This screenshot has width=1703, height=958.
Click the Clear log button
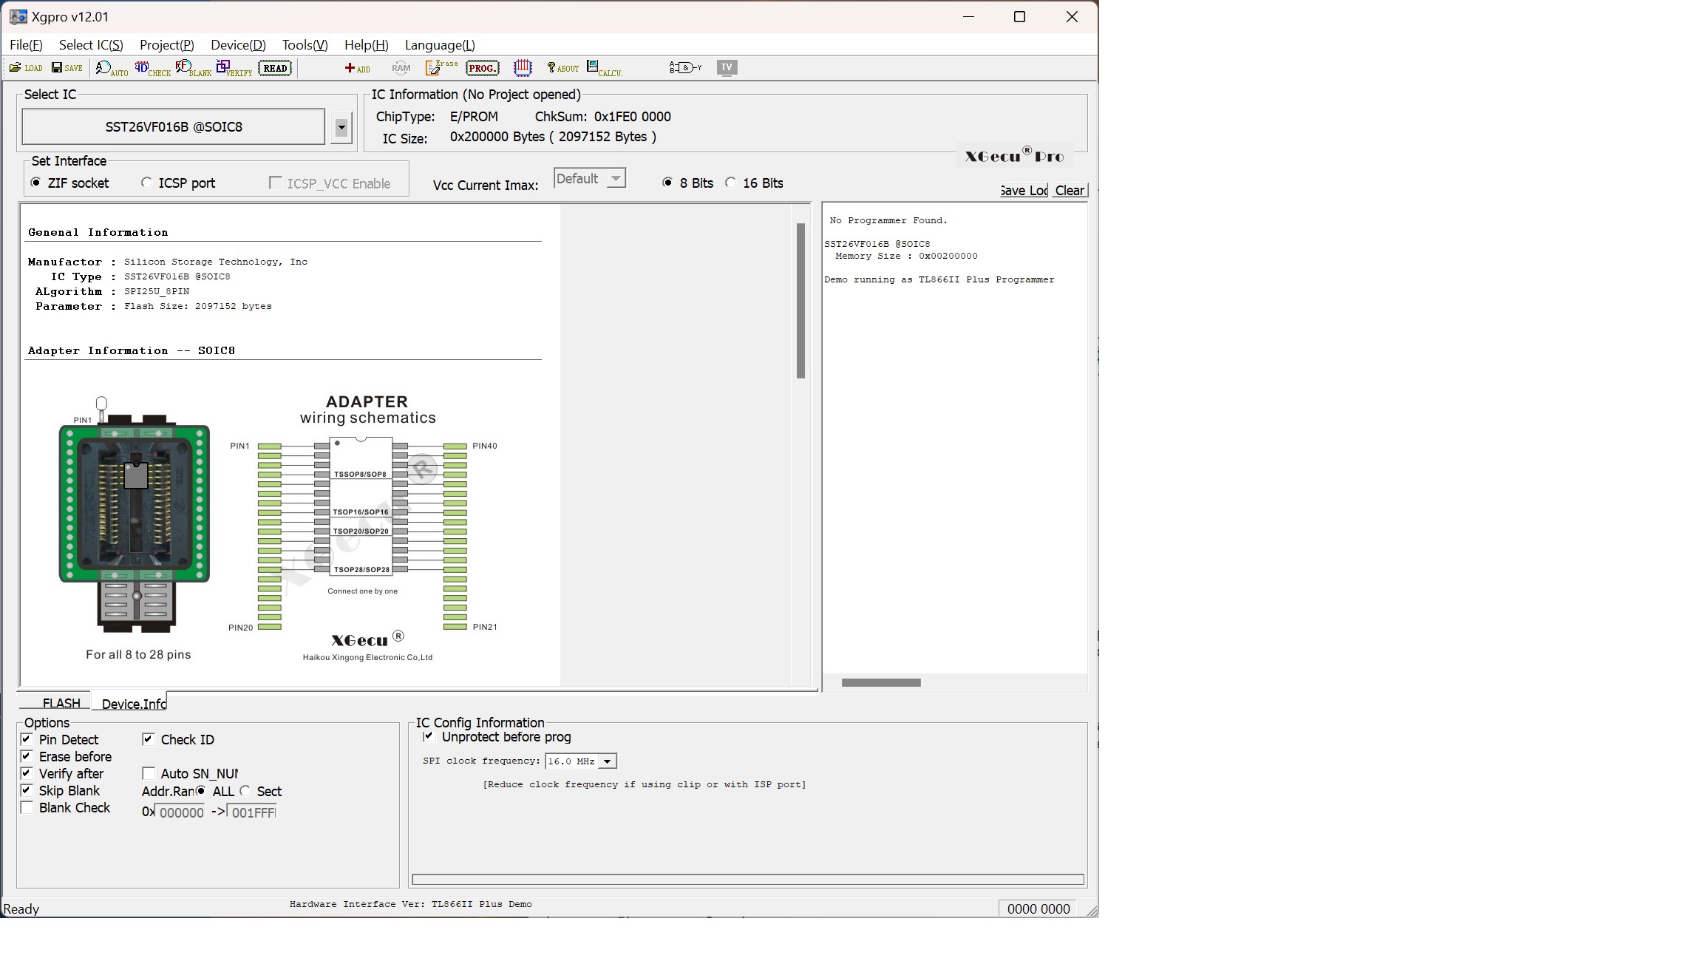coord(1069,191)
